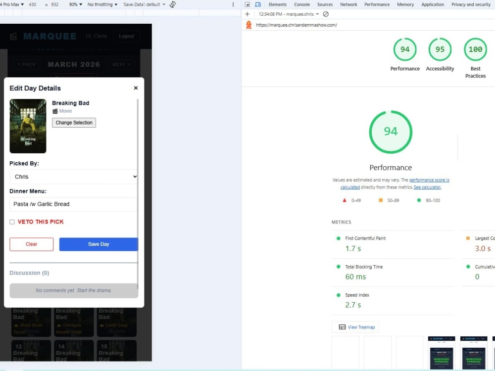
Task: Click the viewport width field showing 430
Action: 32,4
